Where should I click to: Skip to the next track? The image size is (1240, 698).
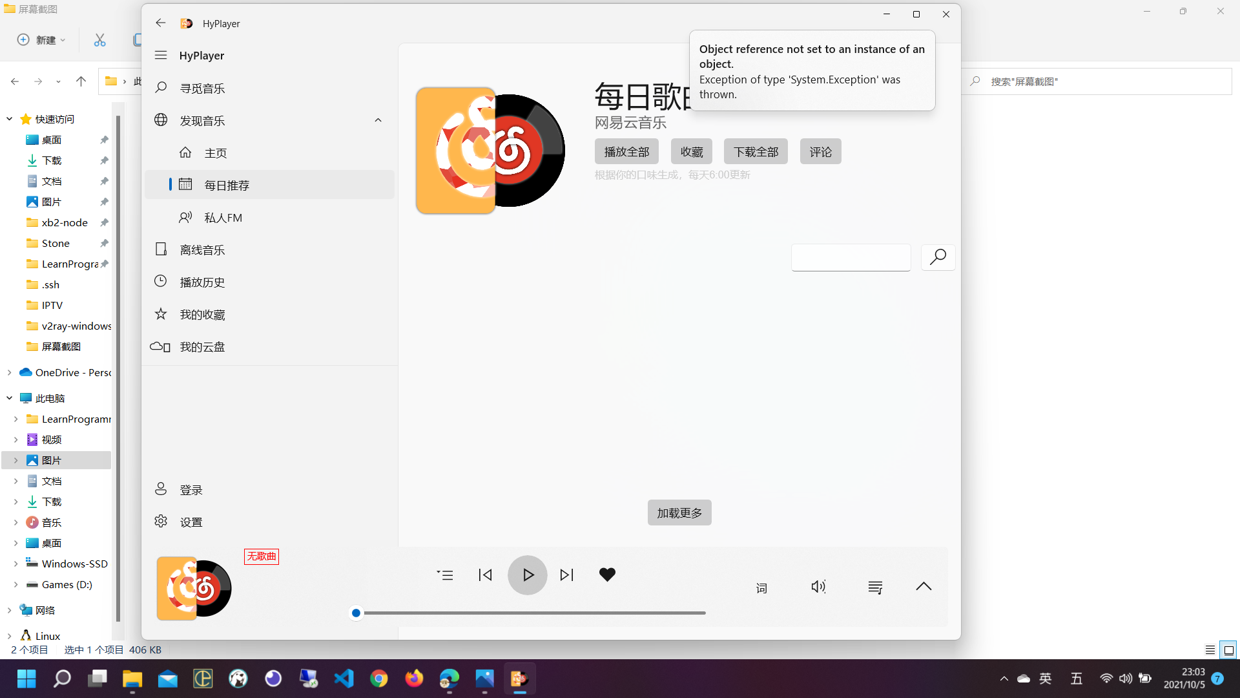566,575
